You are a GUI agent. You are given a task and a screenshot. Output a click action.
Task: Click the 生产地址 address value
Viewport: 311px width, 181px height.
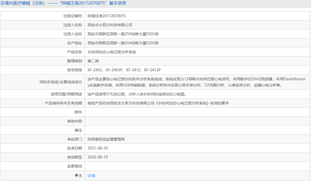click(x=123, y=43)
